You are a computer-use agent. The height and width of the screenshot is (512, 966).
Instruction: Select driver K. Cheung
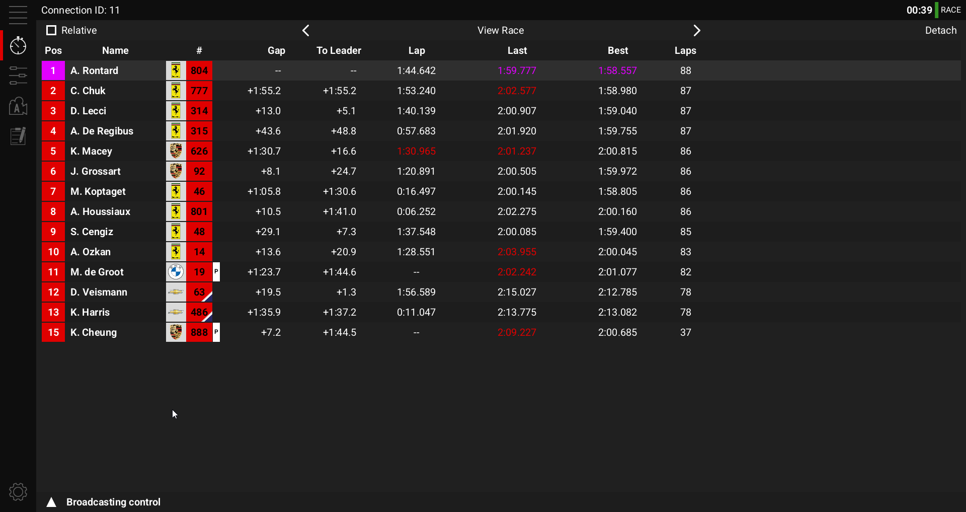coord(93,332)
